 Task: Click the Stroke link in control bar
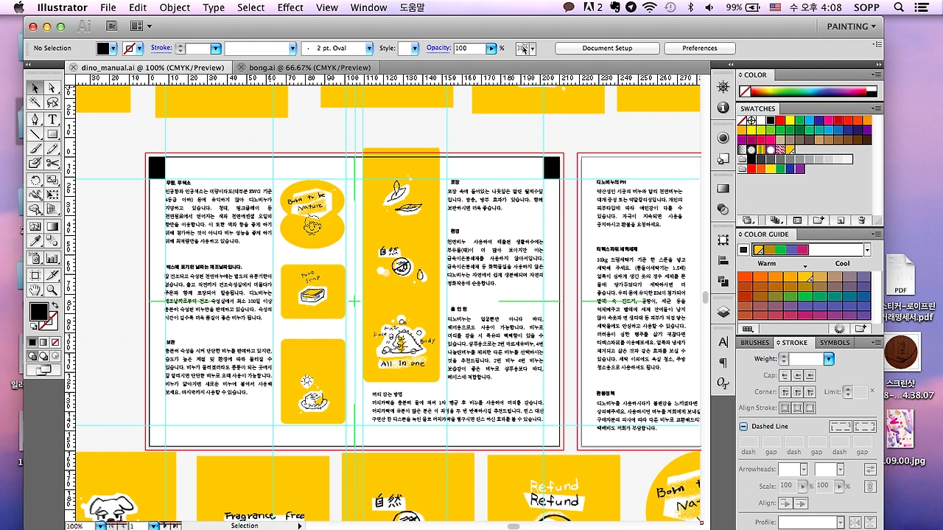161,48
